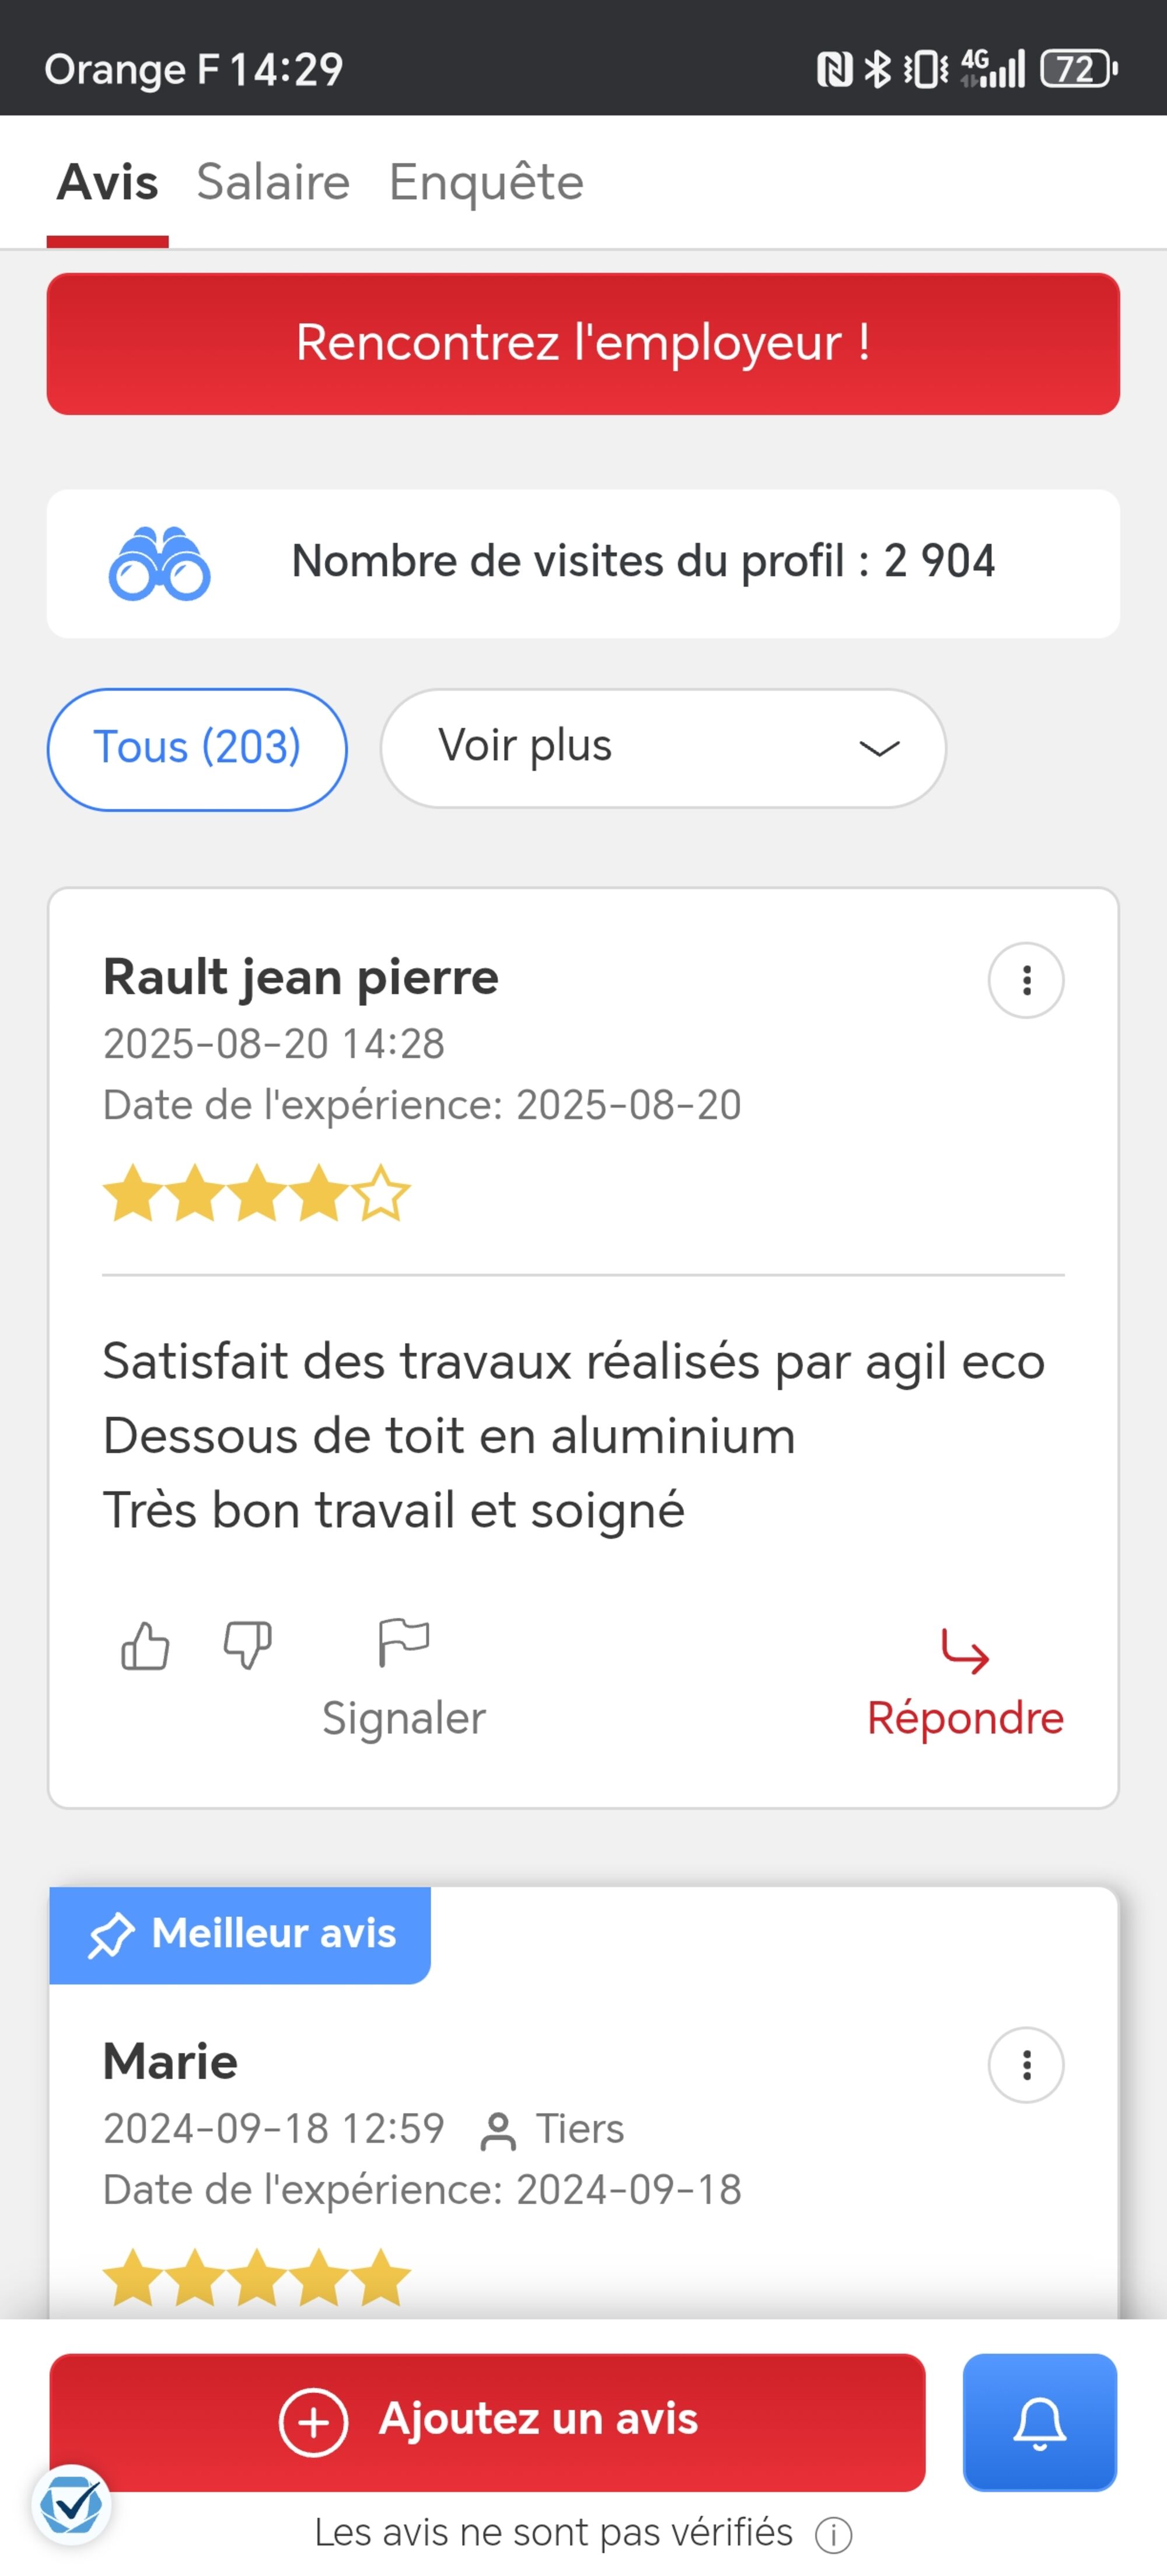Click the thumbs-down icon on Rault's review
Image resolution: width=1167 pixels, height=2576 pixels.
point(247,1645)
